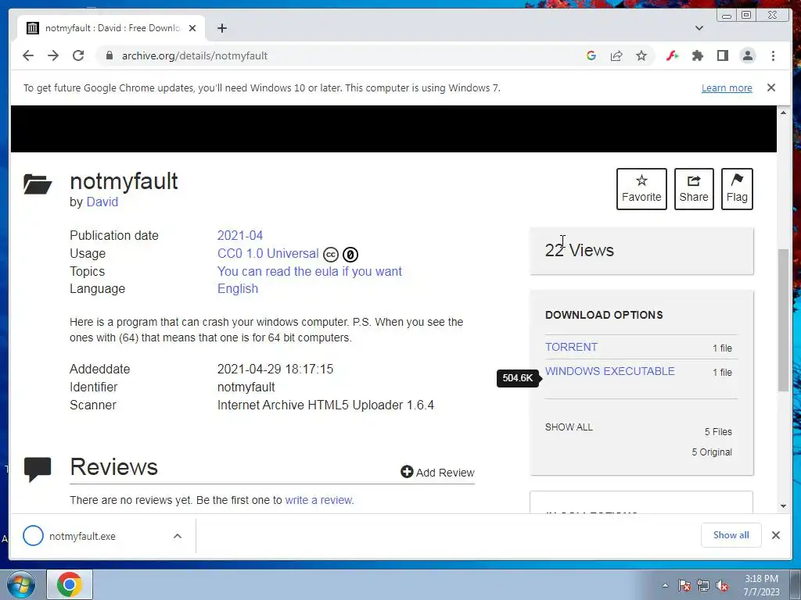Click the vertical scrollbar thumb
Screen dimensions: 801x600
783,320
